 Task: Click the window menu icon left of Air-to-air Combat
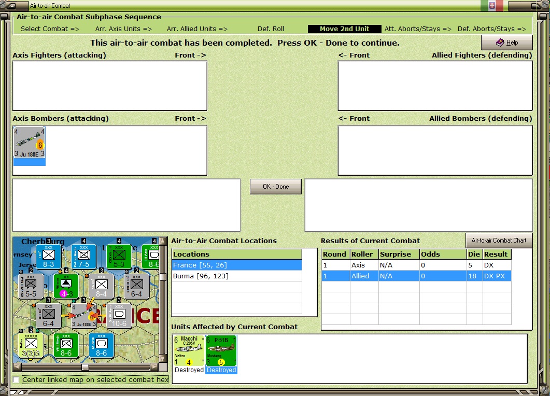(x=11, y=6)
